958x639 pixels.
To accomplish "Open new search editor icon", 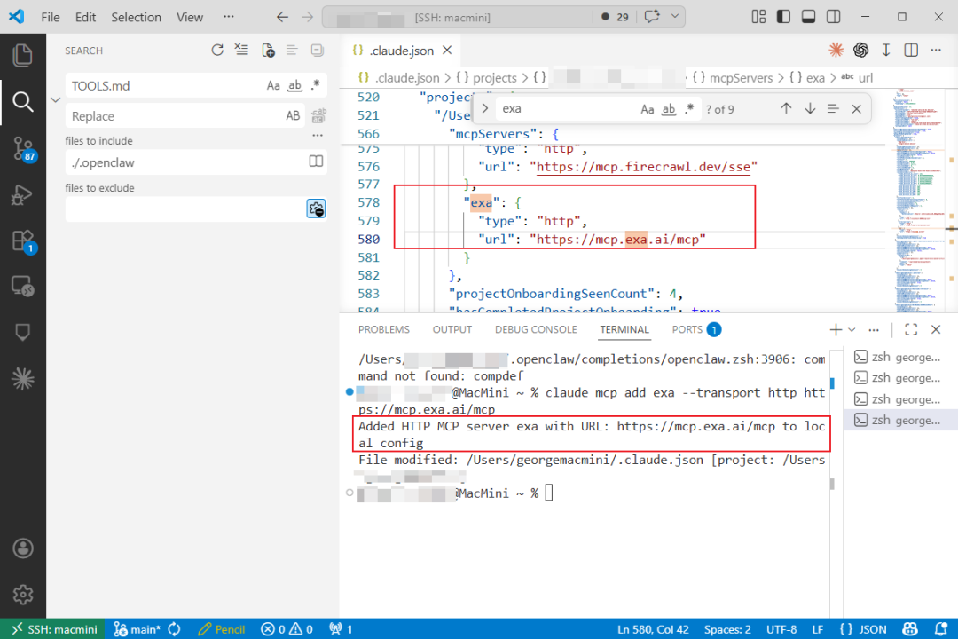I will click(x=268, y=50).
